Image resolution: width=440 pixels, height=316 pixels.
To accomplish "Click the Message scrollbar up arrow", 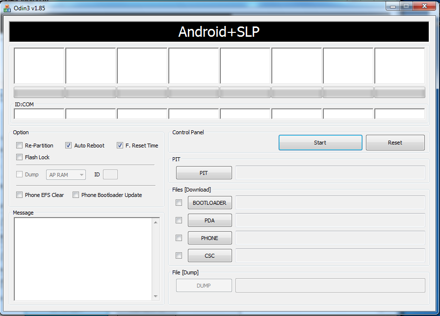I will pyautogui.click(x=155, y=222).
